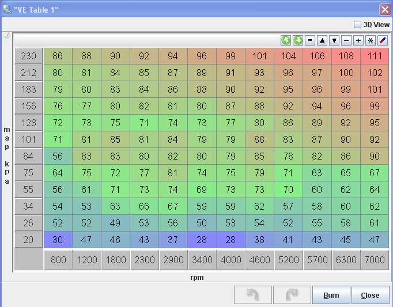This screenshot has width=393, height=307.
Task: Select cell 101 in the 183 kPa row
Action: click(x=375, y=89)
